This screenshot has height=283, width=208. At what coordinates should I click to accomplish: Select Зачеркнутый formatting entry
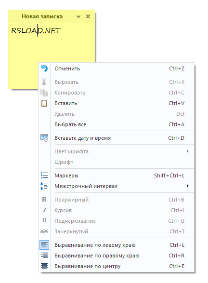pos(117,231)
